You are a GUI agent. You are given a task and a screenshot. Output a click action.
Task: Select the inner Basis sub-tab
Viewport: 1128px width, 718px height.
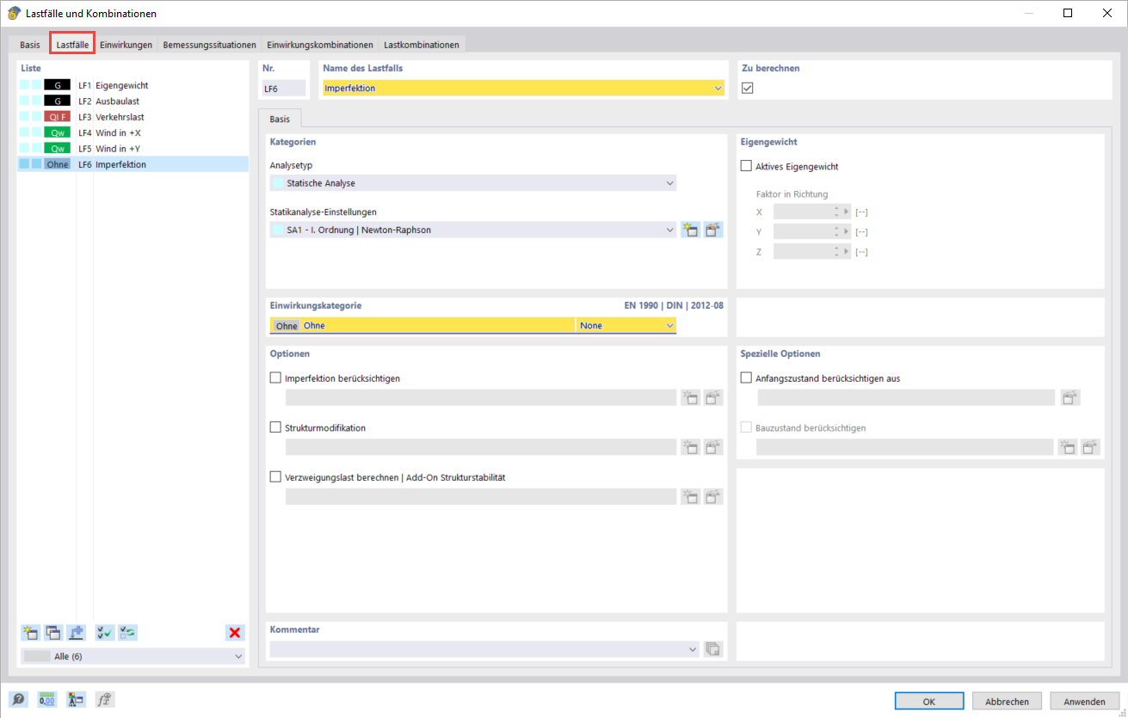tap(280, 119)
